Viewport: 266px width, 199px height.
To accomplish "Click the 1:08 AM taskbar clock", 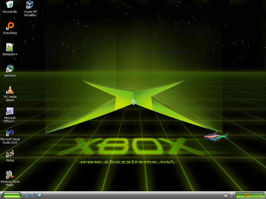I will [x=256, y=195].
